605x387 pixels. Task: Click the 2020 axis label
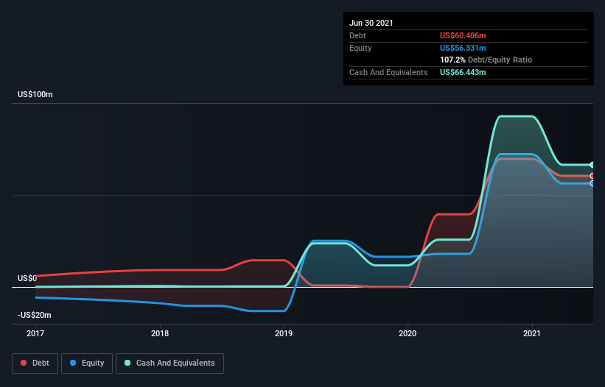(408, 333)
